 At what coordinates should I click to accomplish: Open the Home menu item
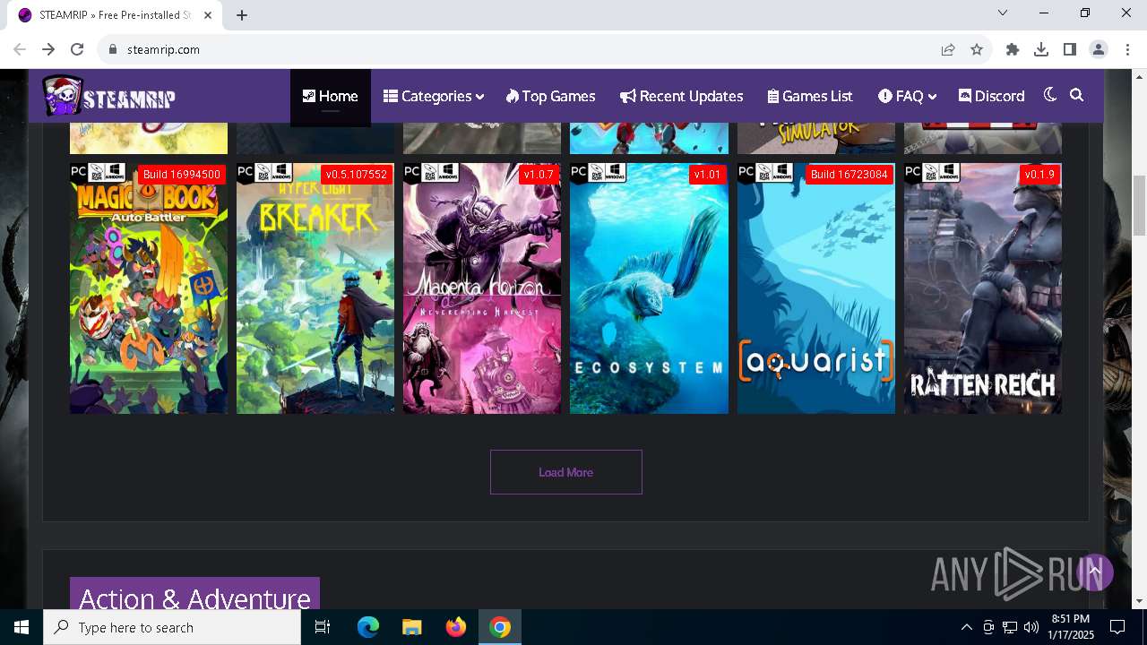coord(330,96)
